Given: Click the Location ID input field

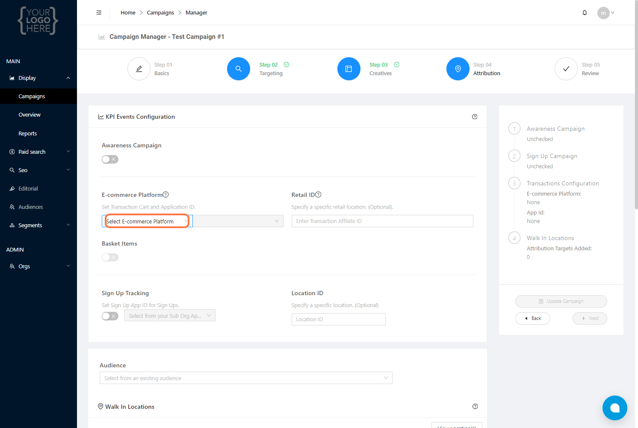Looking at the screenshot, I should point(338,320).
